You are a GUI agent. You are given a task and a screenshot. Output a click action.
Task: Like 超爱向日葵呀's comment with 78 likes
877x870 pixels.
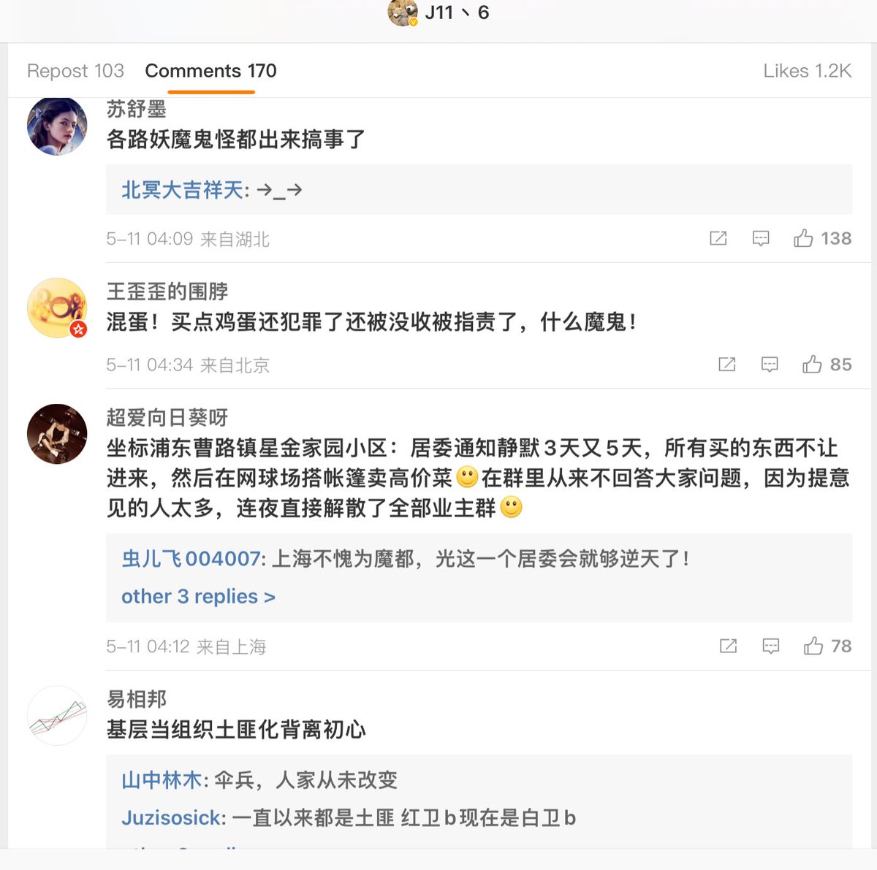813,646
